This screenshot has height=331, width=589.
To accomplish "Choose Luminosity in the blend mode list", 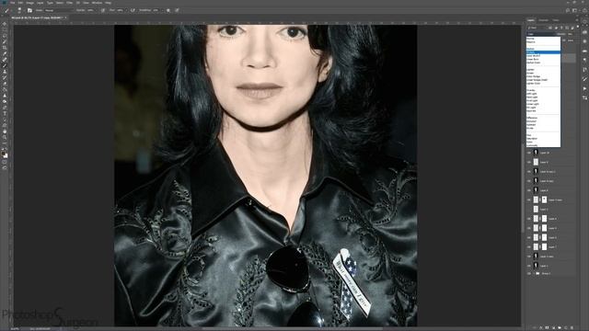I will [543, 145].
